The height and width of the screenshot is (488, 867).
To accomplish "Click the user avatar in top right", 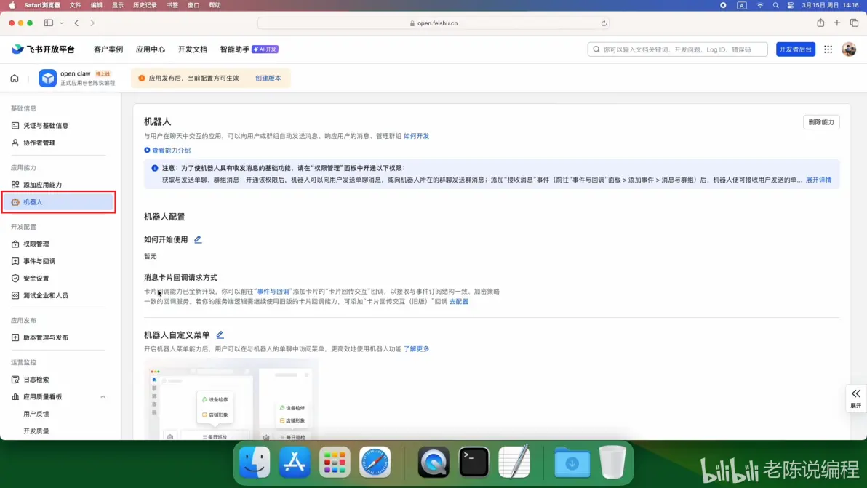I will coord(849,49).
